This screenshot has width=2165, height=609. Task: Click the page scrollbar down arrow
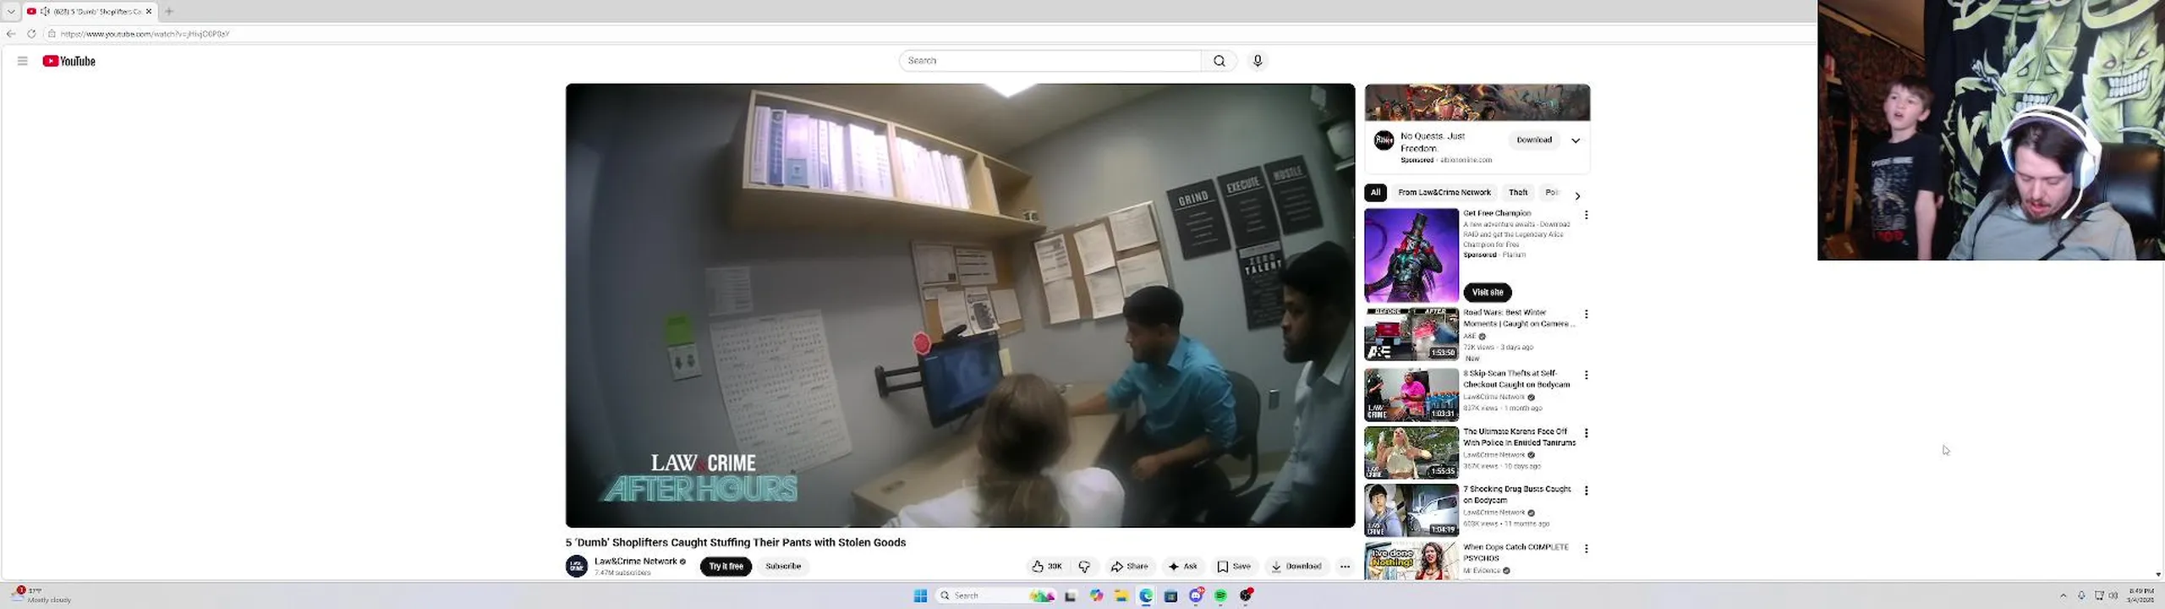2158,574
